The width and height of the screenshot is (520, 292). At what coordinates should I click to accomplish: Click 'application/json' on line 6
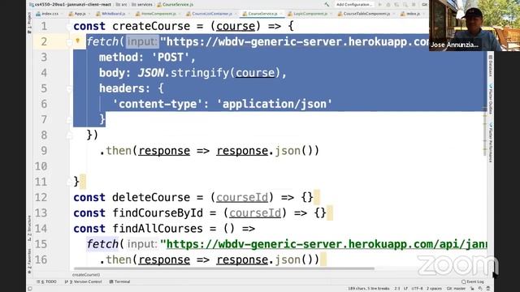point(275,104)
